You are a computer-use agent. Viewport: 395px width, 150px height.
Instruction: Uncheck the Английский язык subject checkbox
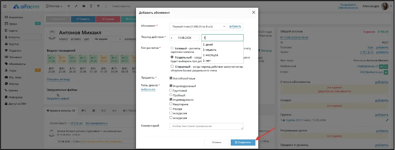tap(171, 78)
